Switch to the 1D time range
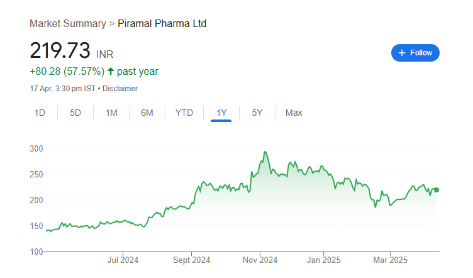Screen dimensions: 473x278 pyautogui.click(x=40, y=113)
